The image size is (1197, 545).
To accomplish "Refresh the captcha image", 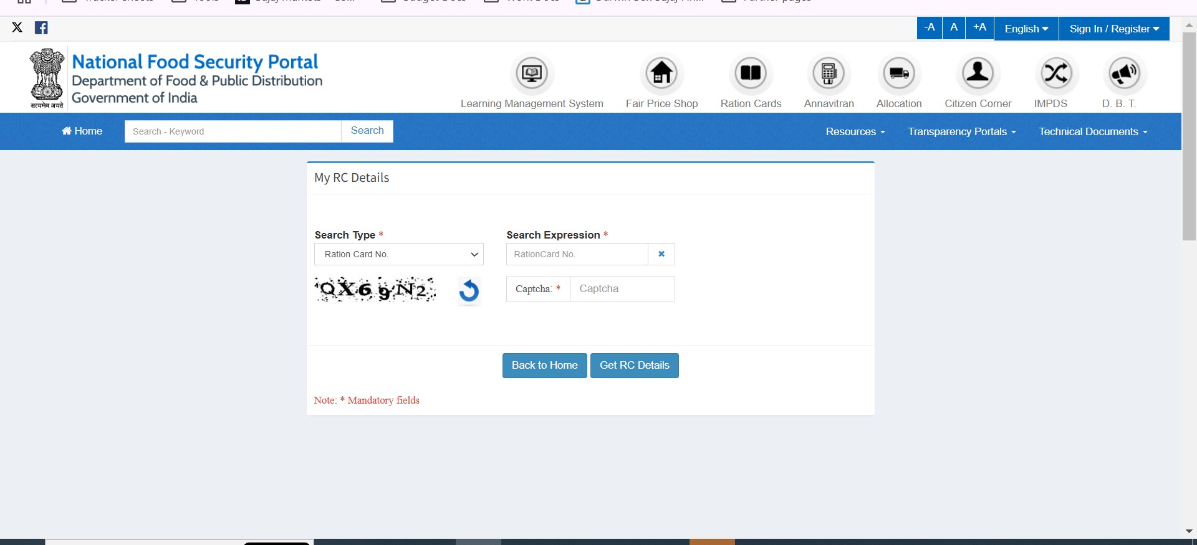I will (x=469, y=291).
